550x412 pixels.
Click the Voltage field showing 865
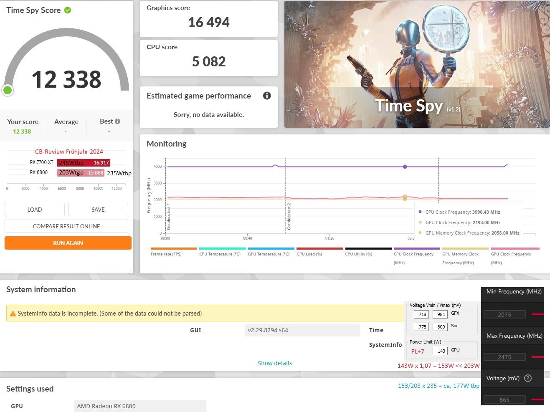coord(504,399)
